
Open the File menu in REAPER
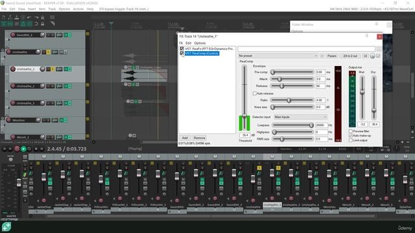click(4, 9)
